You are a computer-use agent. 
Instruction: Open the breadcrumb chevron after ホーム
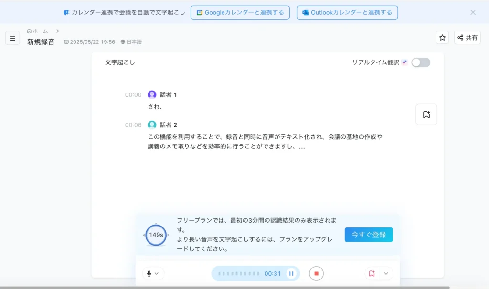click(57, 30)
